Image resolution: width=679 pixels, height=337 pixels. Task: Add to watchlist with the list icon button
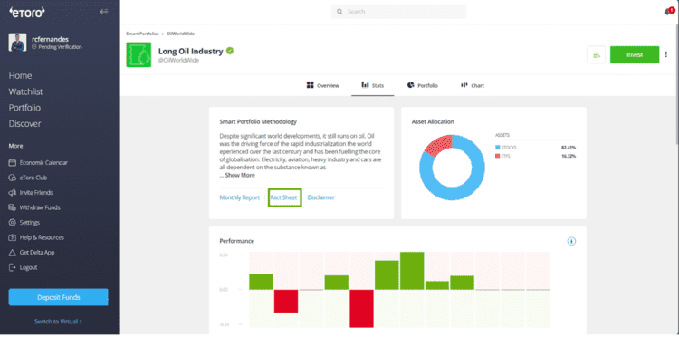click(597, 55)
